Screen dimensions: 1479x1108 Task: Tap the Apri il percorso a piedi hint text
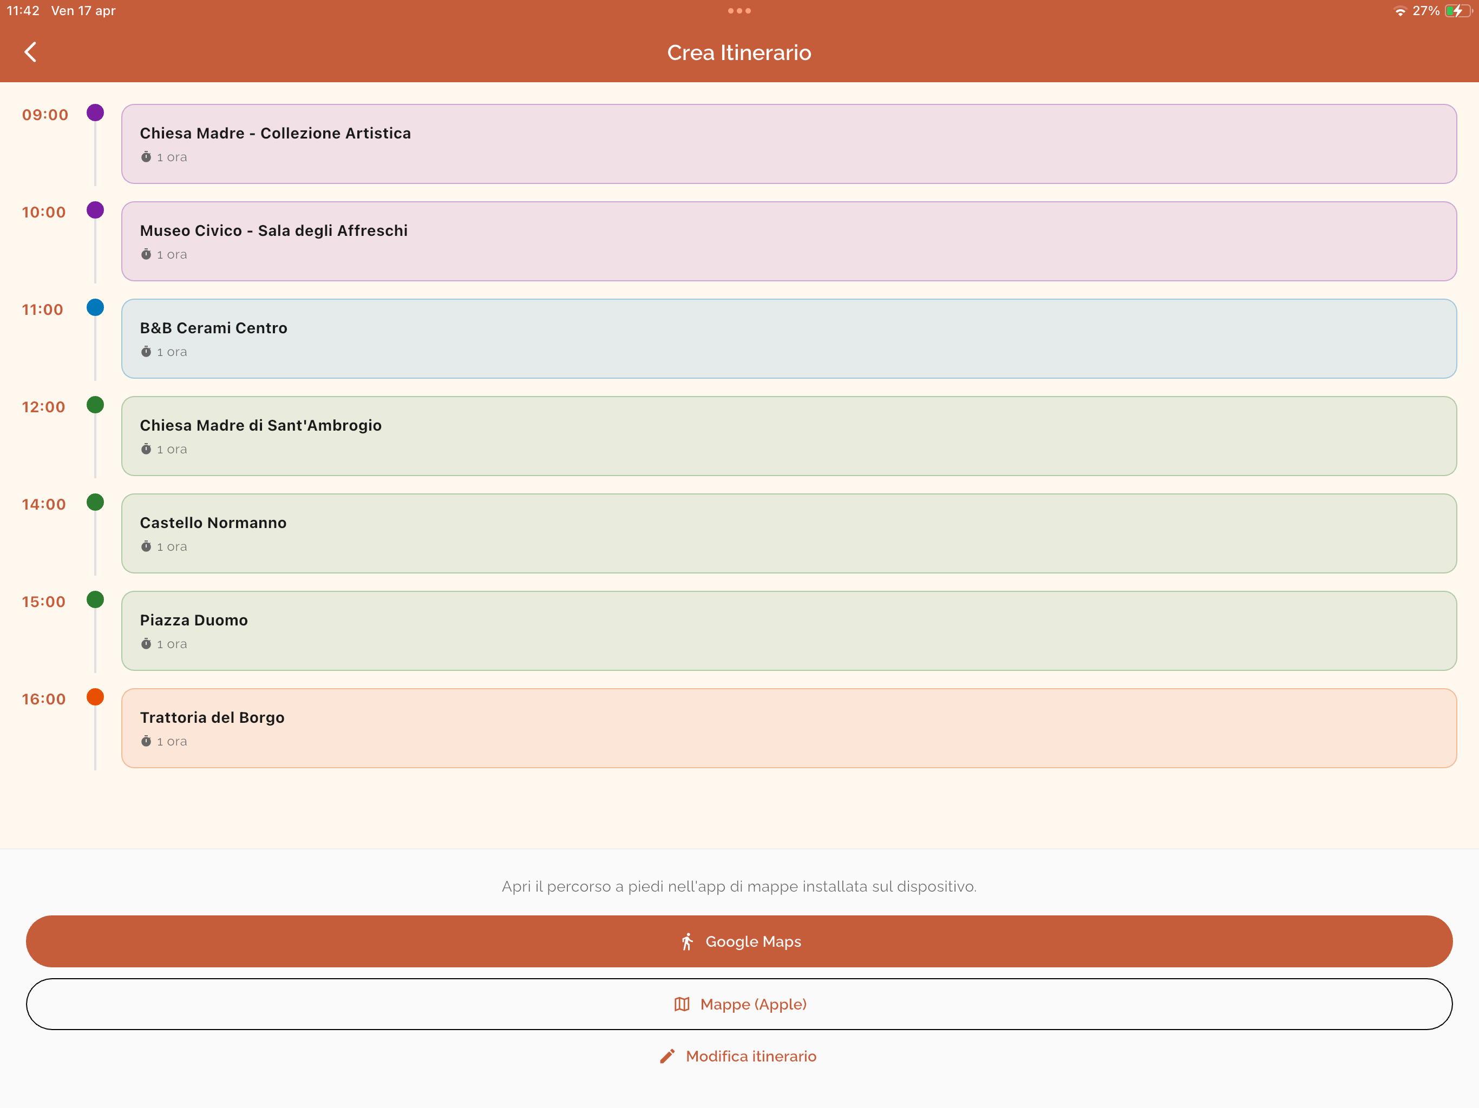point(739,887)
